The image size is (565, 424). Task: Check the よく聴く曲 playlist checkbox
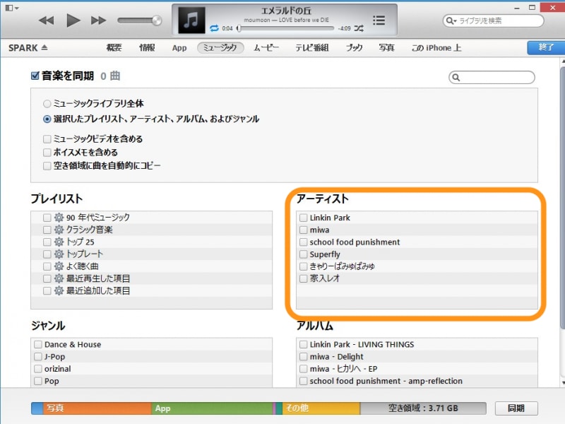[x=47, y=266]
